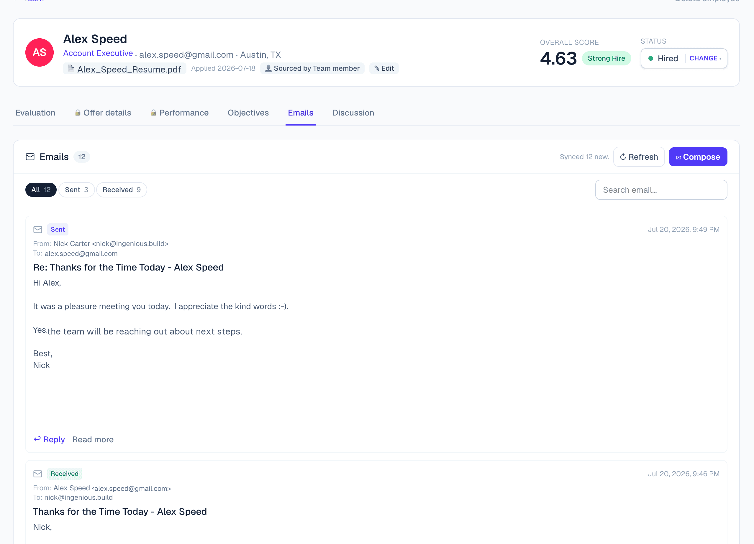The height and width of the screenshot is (544, 754).
Task: Click the reply arrow icon
Action: [37, 439]
